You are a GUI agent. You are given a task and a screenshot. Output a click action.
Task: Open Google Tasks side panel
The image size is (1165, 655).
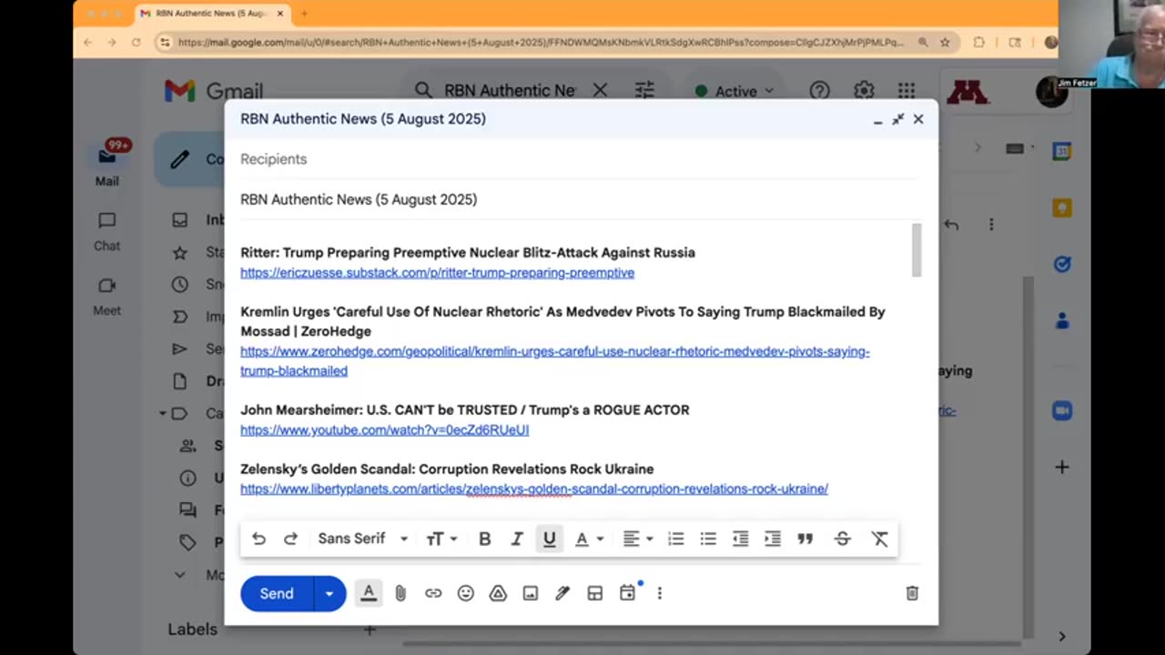click(1061, 264)
